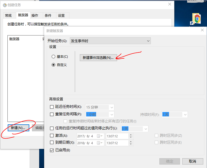This screenshot has width=207, height=168.
Task: Click expiration time spinner arrows
Action: pos(130,143)
